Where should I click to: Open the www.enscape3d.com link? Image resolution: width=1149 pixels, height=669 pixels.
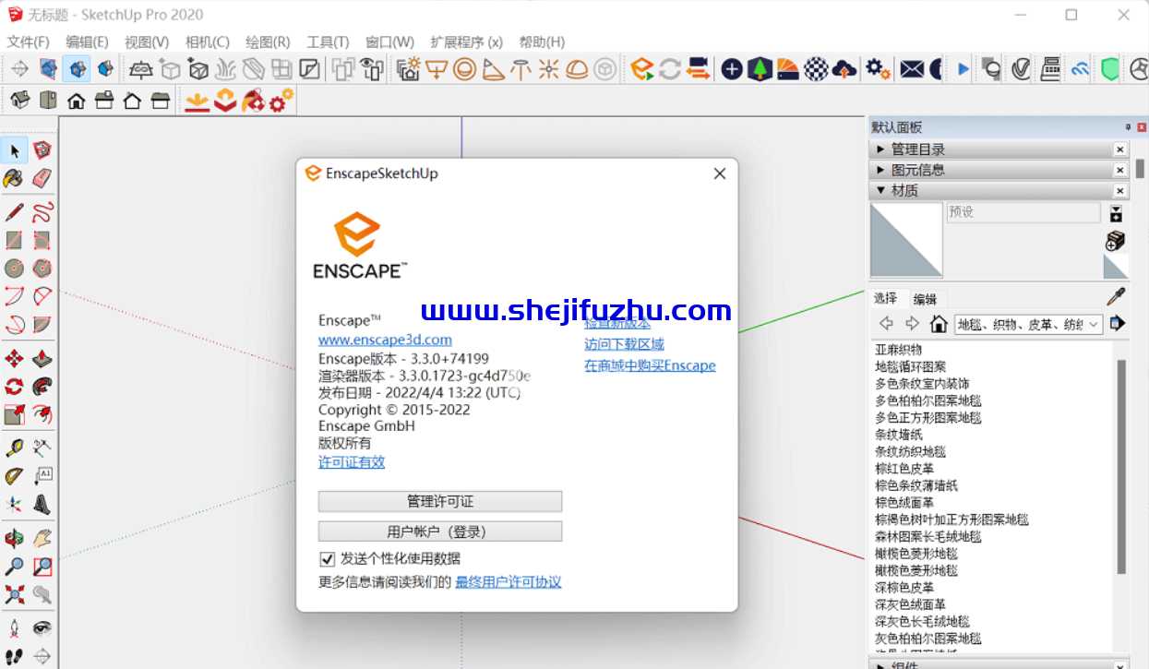tap(386, 340)
